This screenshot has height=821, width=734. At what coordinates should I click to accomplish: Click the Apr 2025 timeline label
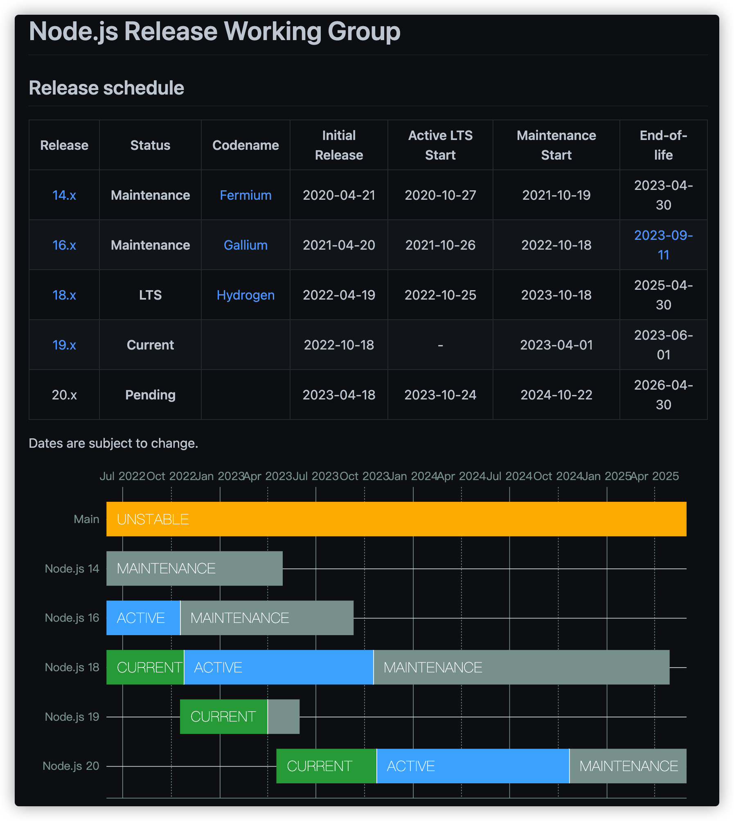655,476
